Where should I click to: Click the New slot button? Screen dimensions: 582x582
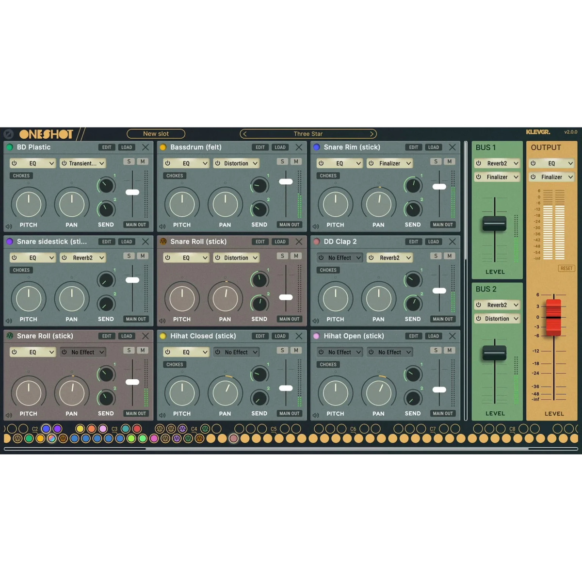tap(156, 133)
